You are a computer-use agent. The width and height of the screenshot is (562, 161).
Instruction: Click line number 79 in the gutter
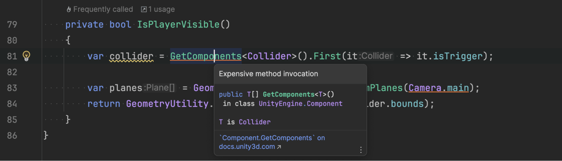click(12, 24)
